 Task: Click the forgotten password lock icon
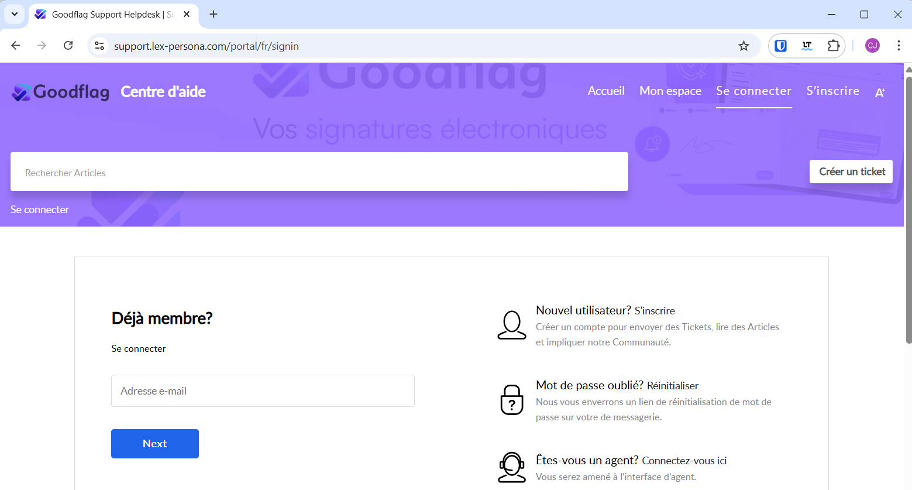(512, 400)
